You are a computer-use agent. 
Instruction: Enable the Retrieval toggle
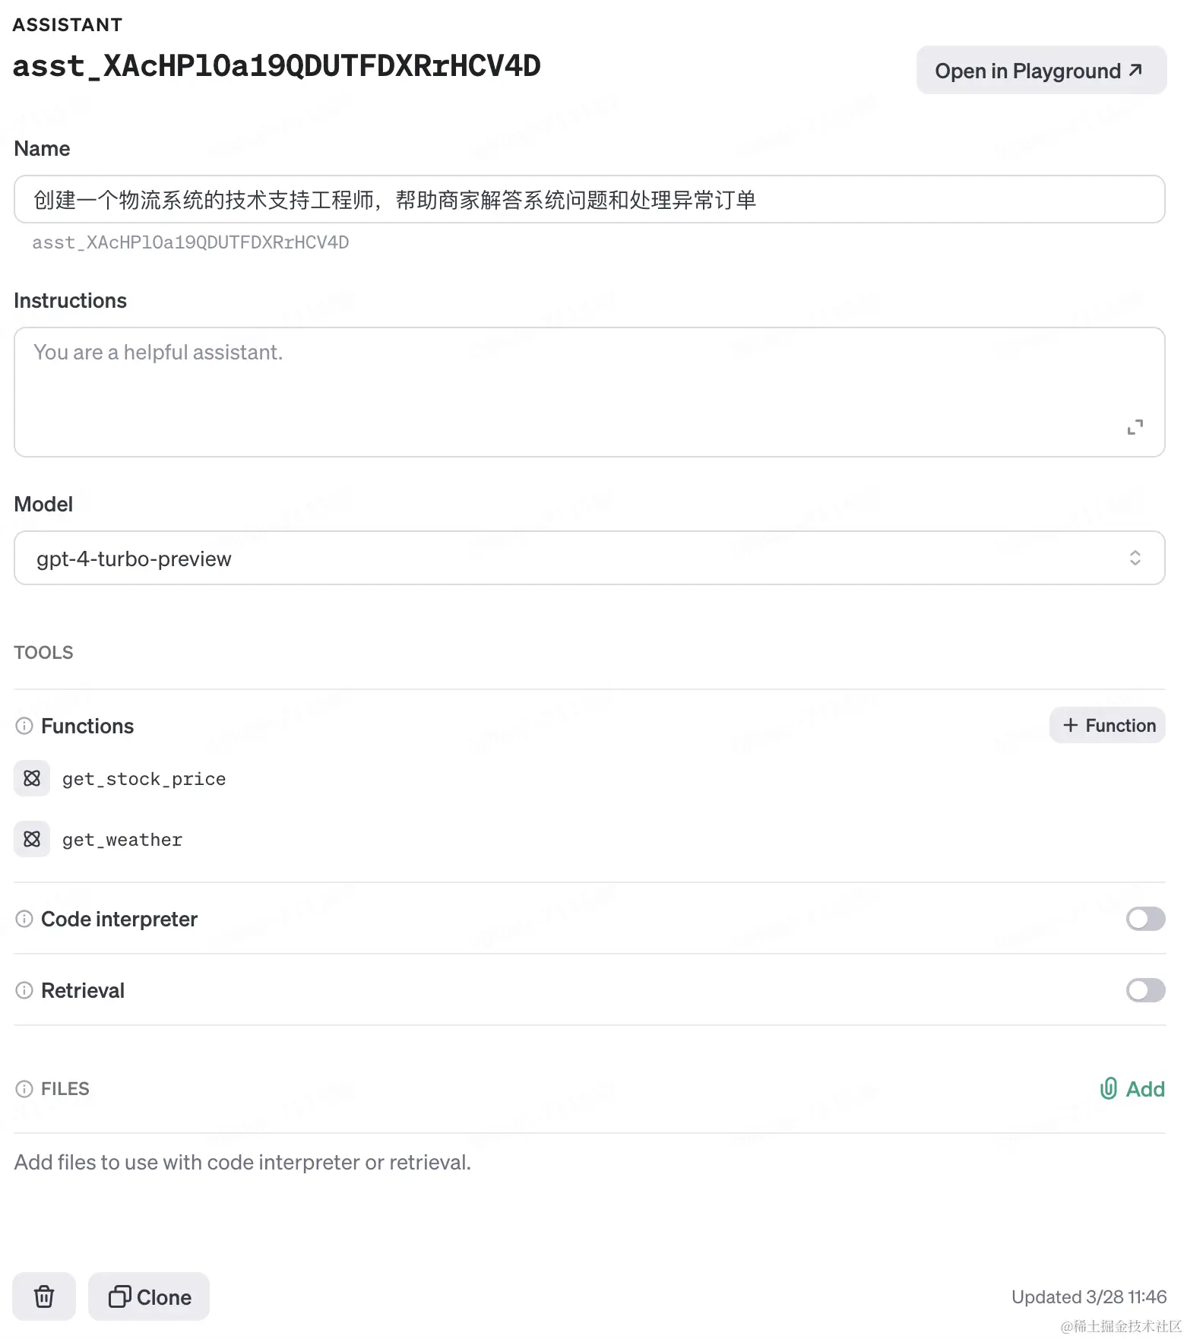(x=1145, y=990)
